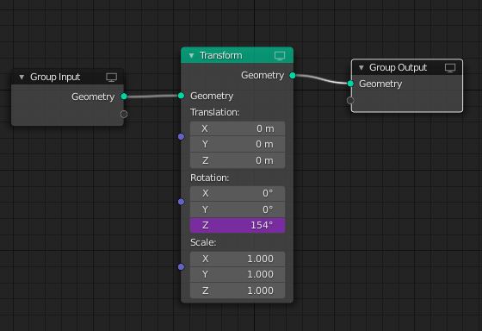This screenshot has height=331, width=482.
Task: Select the Group Input node title
Action: pos(55,78)
